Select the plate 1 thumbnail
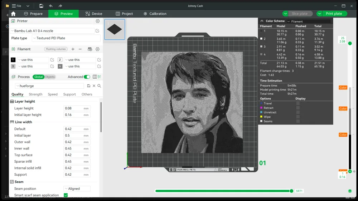The height and width of the screenshot is (201, 358). (x=115, y=29)
